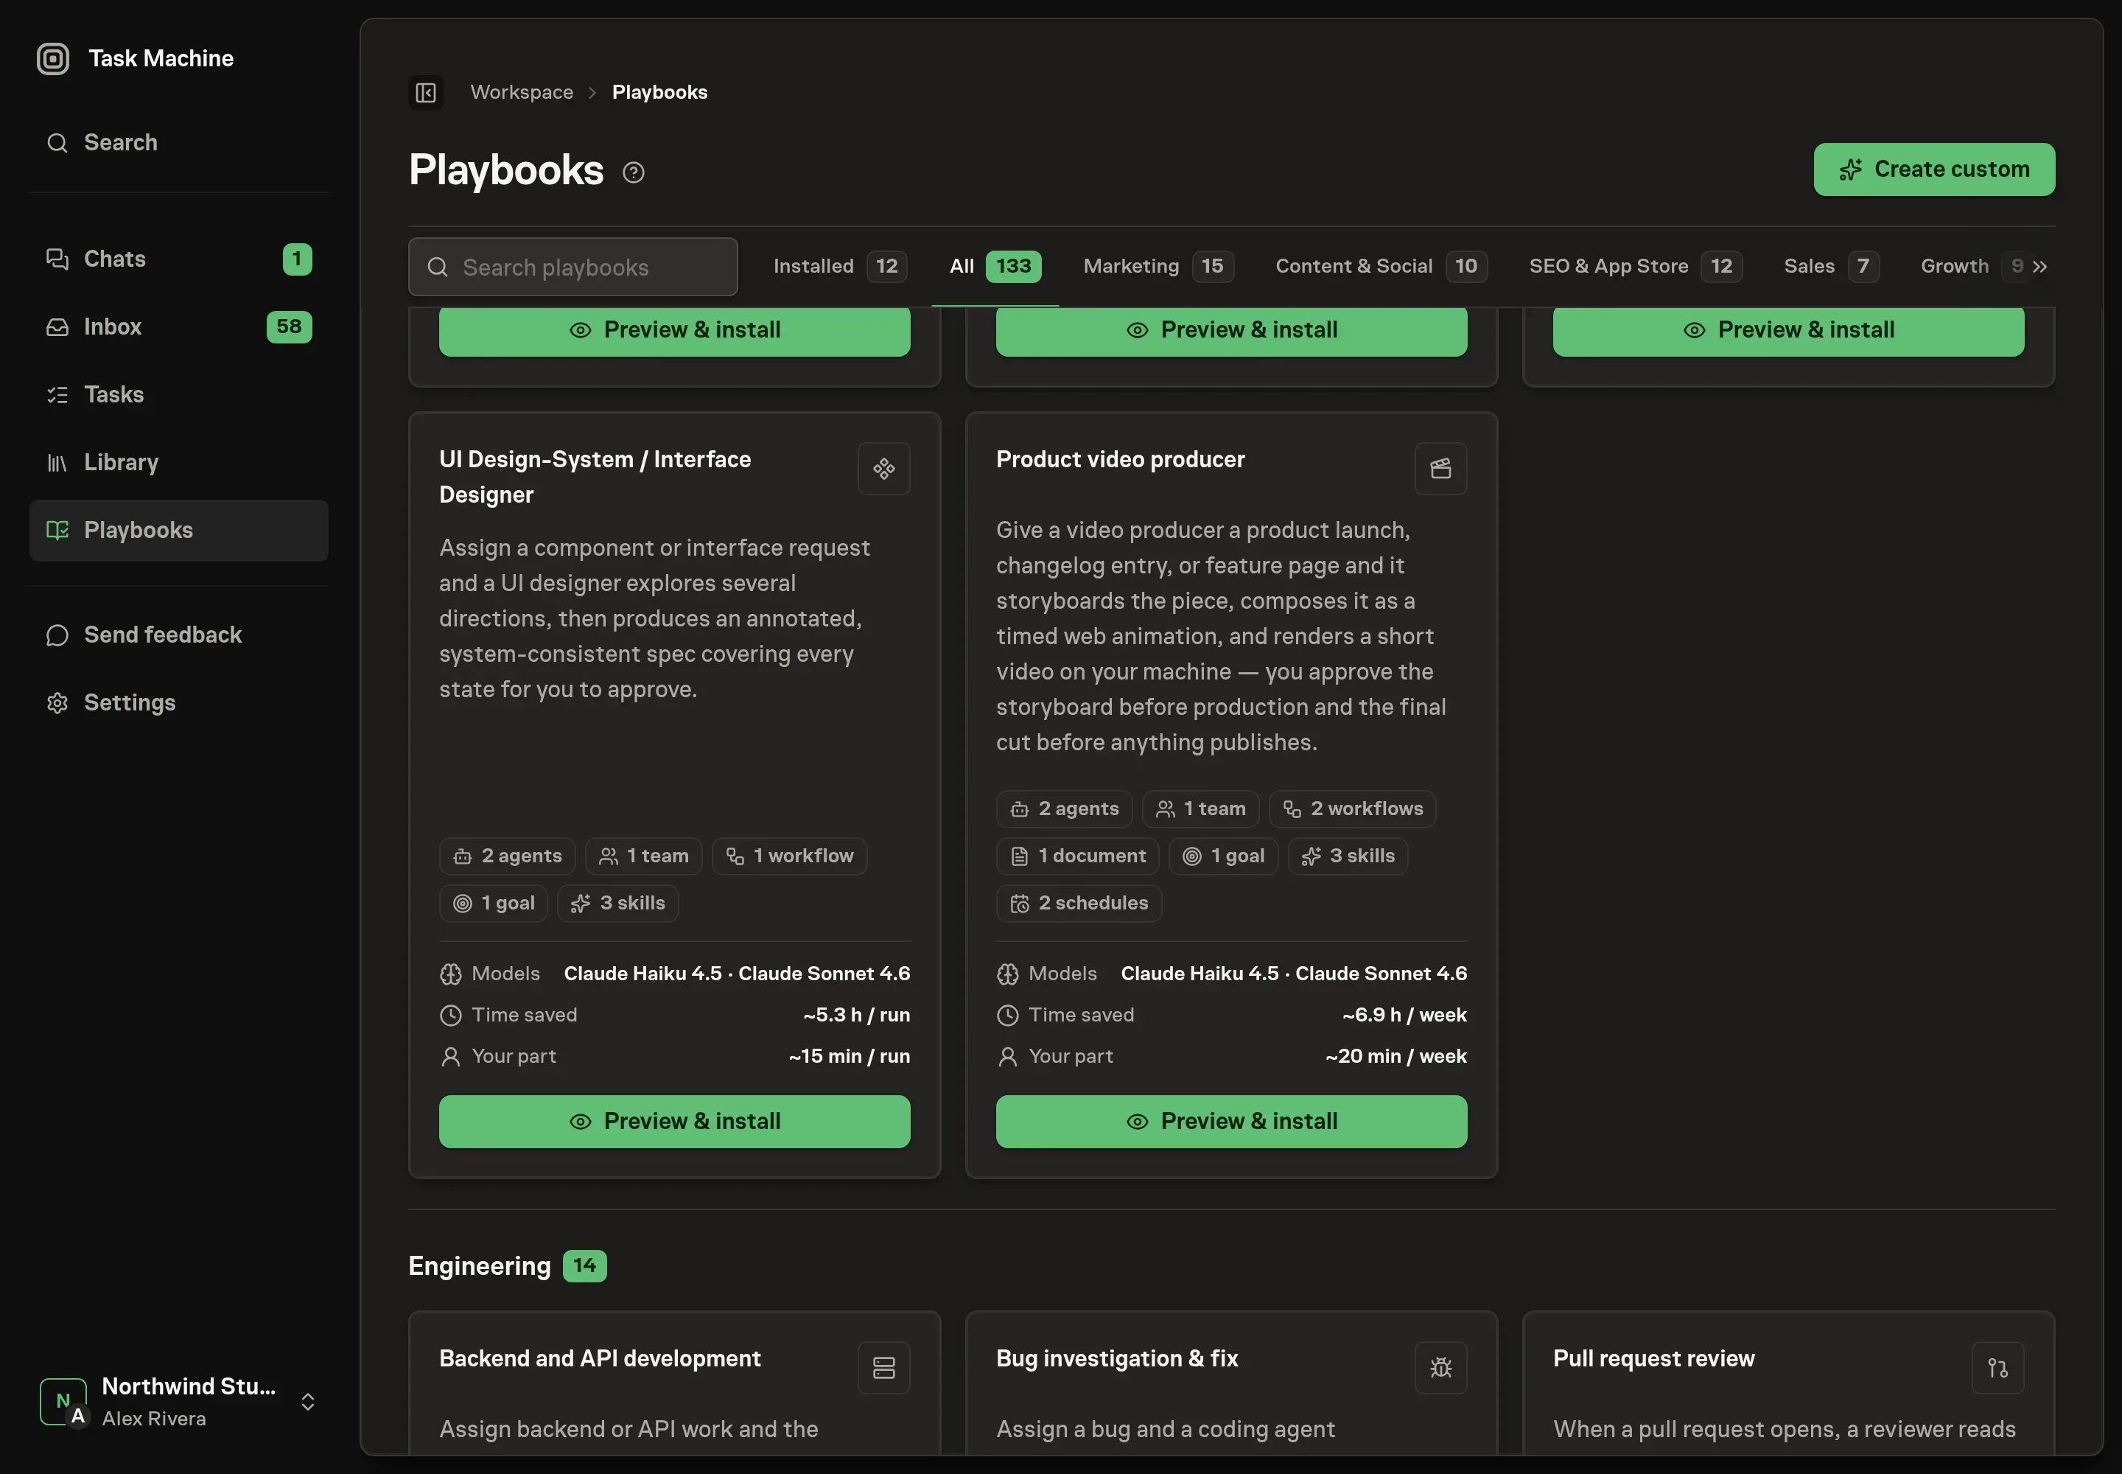
Task: Click the UI Design-System card components icon
Action: coord(883,469)
